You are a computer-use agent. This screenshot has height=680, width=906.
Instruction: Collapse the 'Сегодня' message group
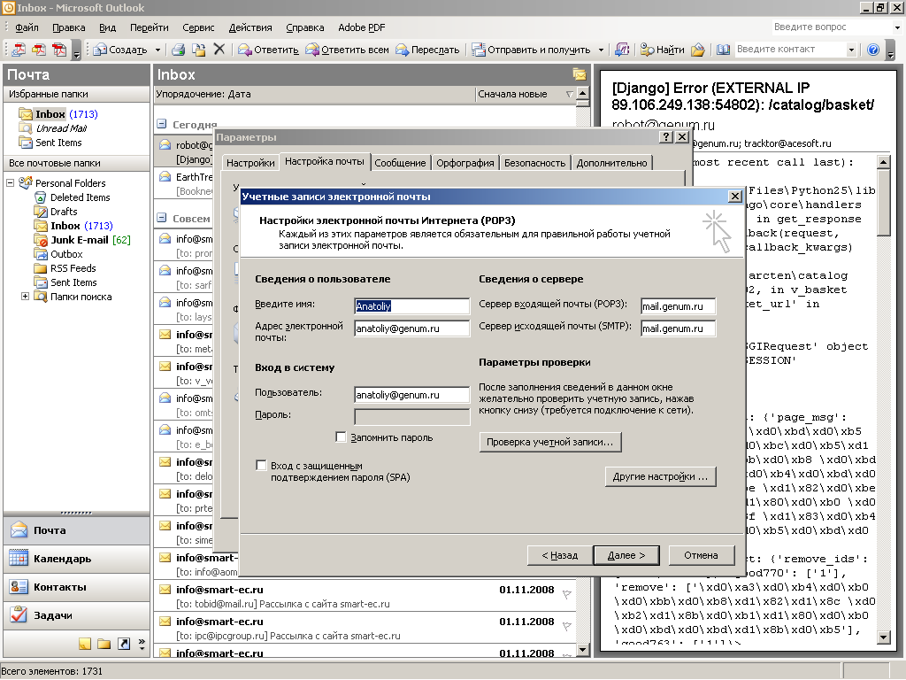coord(162,125)
